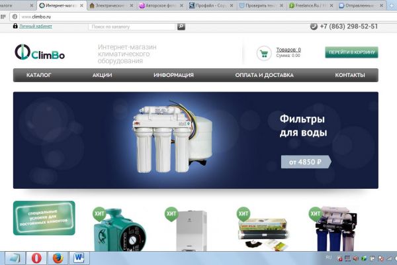Click the lock icon beside Личный кабинет

[15, 26]
